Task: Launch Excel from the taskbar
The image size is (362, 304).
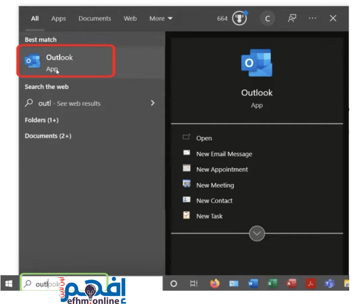Action: 272,283
